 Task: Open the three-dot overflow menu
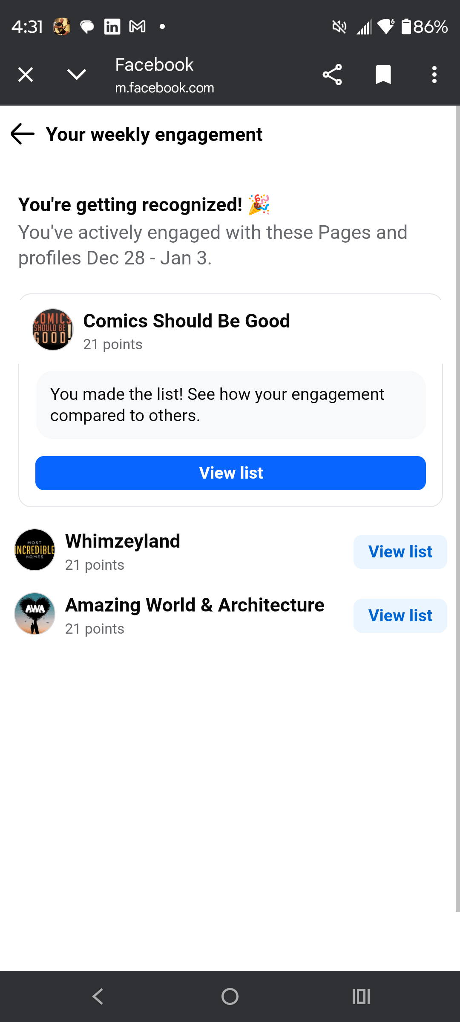pos(434,75)
